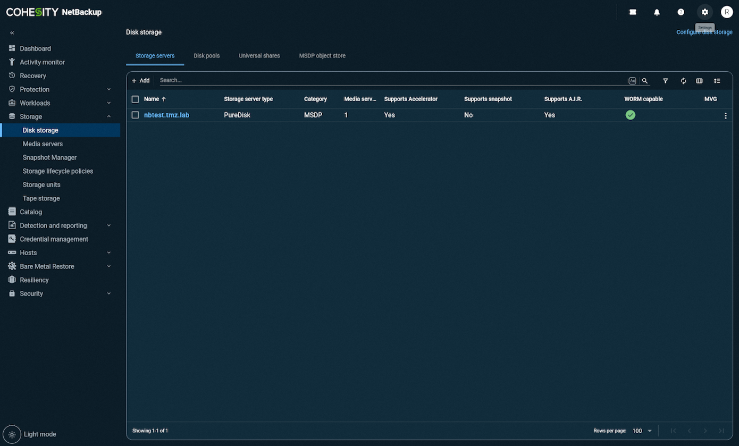Open the column customization icon
This screenshot has width=739, height=446.
[x=699, y=80]
